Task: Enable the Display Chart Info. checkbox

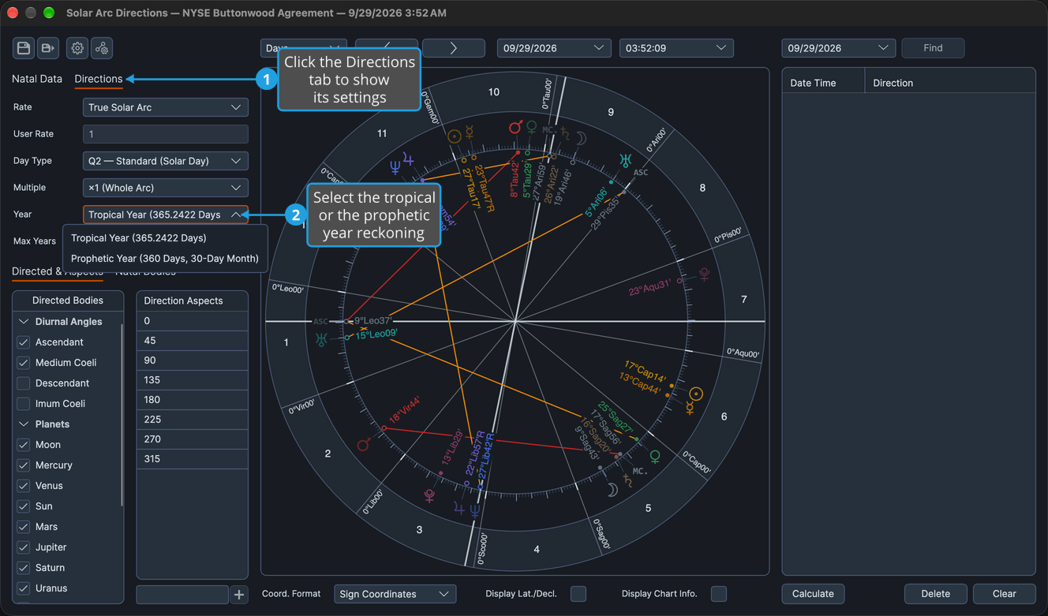Action: point(719,594)
